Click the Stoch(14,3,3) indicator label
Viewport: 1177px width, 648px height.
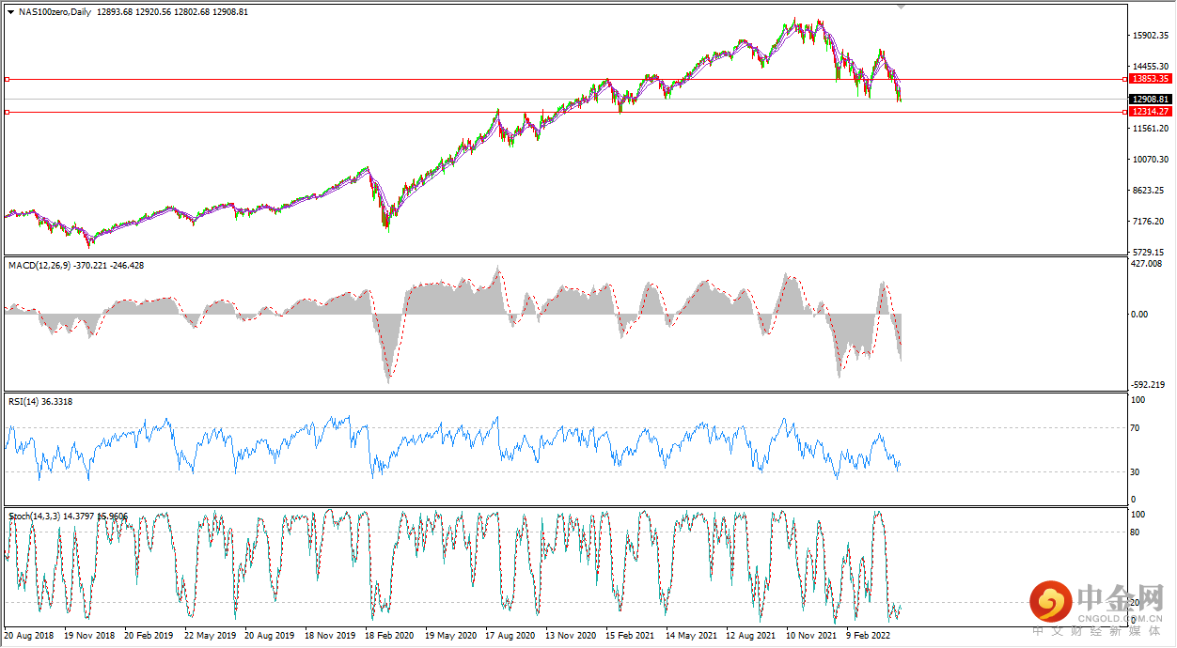(36, 517)
